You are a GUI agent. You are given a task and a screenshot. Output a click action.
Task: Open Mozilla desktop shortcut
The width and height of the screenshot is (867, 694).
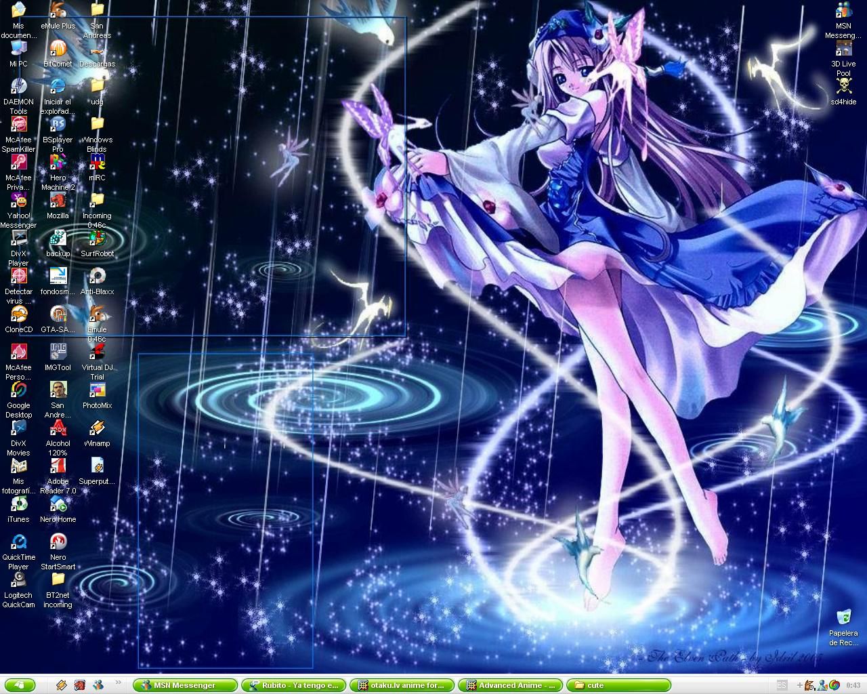pyautogui.click(x=58, y=205)
